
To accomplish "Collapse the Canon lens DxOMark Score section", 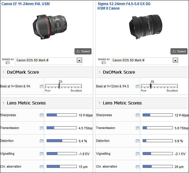I will pyautogui.click(x=4, y=72).
